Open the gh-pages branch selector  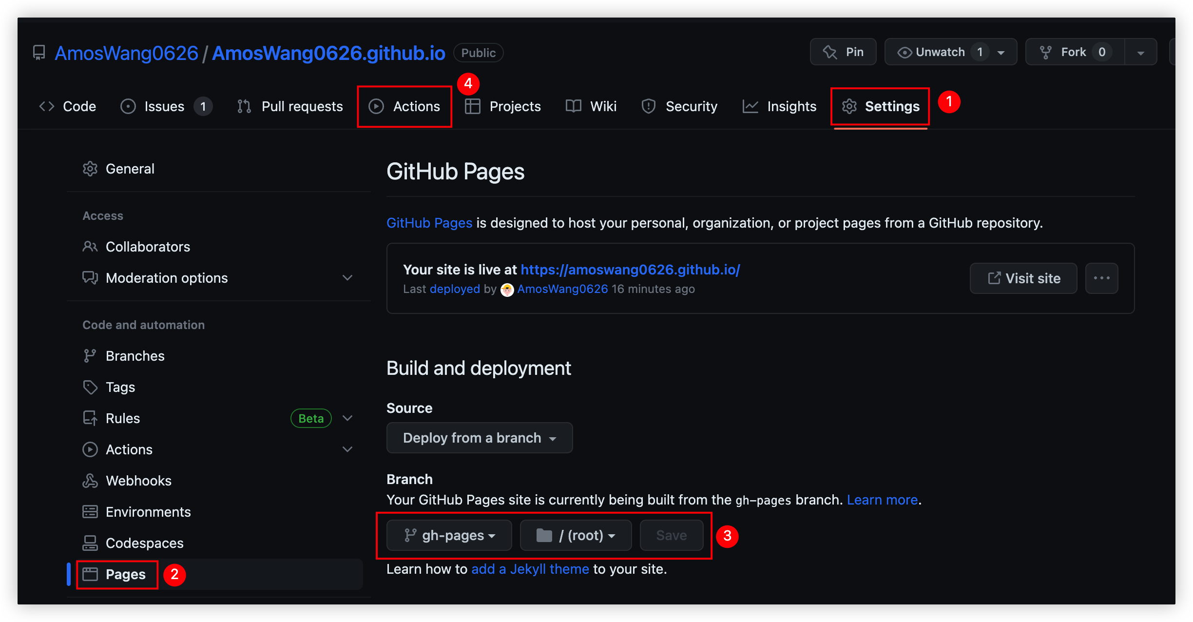(449, 535)
